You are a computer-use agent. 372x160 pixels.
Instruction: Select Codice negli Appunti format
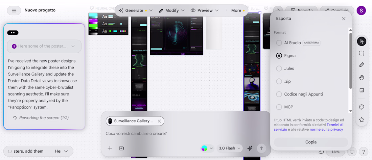coord(279,94)
